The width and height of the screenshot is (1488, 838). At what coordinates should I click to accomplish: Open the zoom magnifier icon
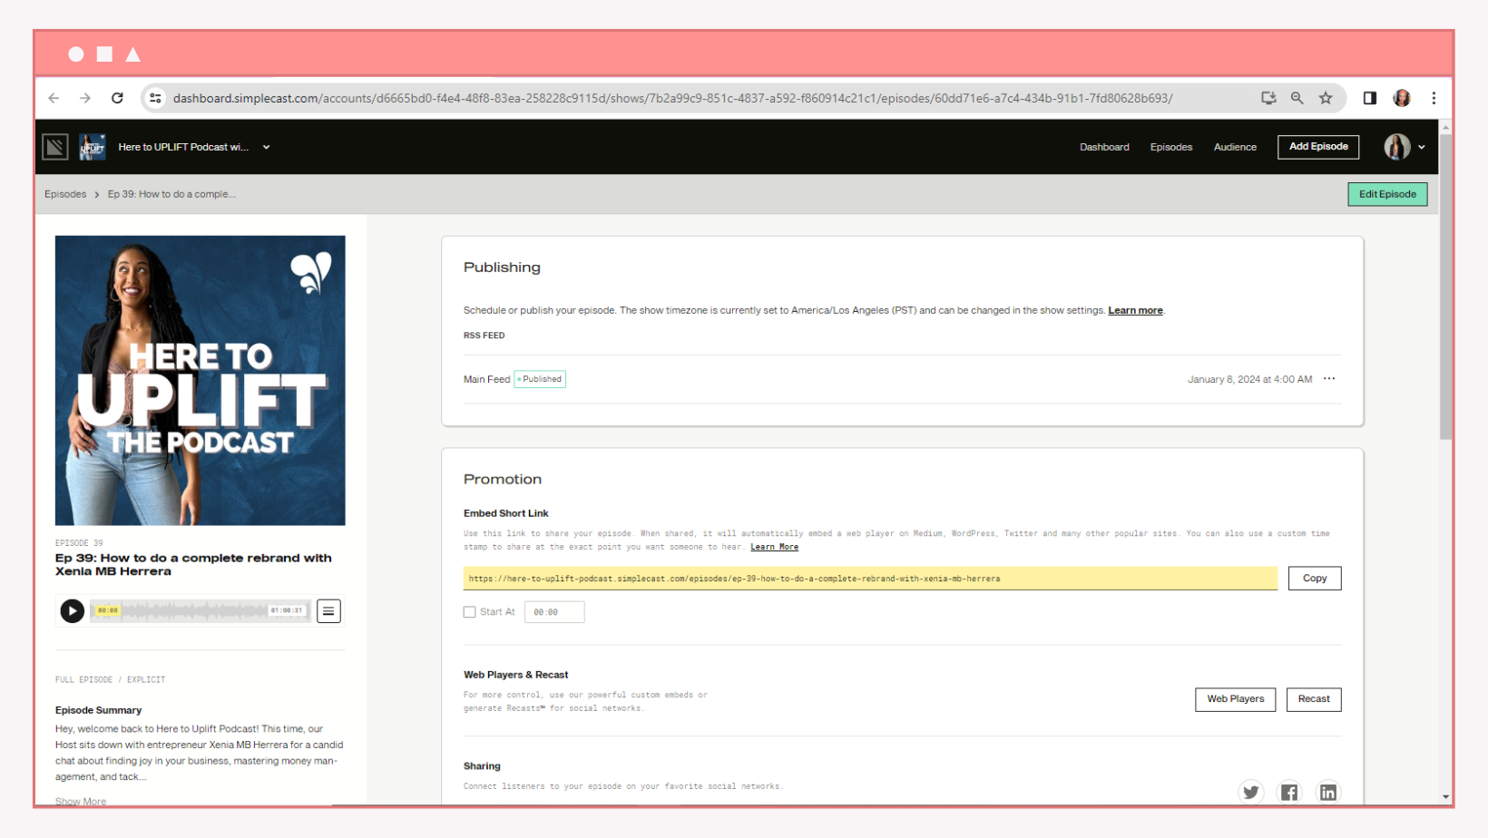1297,98
